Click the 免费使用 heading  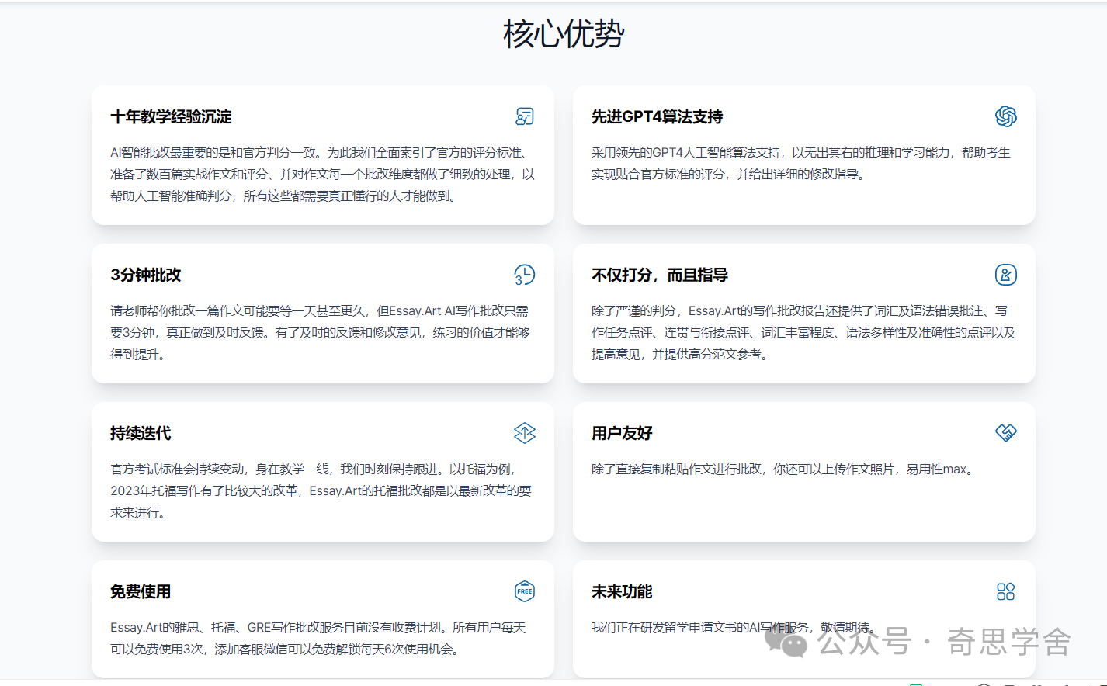click(x=141, y=592)
